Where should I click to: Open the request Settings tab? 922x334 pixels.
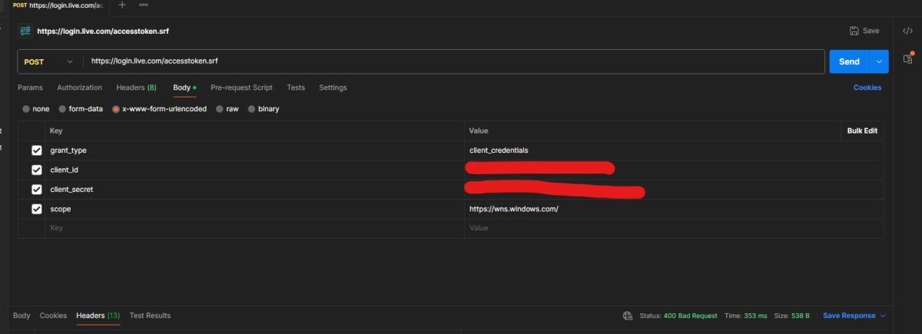point(333,88)
